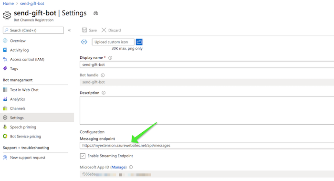The height and width of the screenshot is (181, 334).
Task: Open the Channels page
Action: [x=18, y=108]
